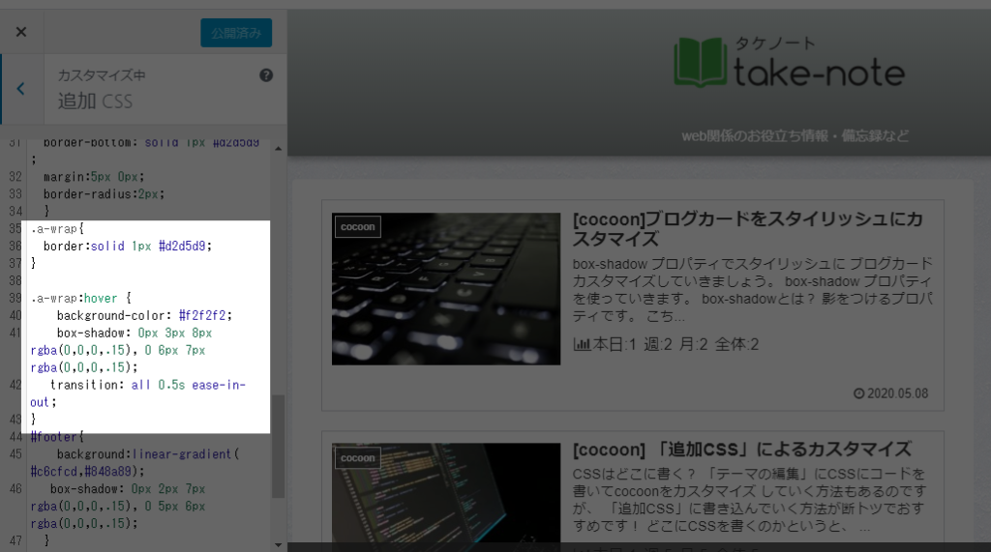The image size is (991, 552).
Task: Open article 「追加CSS」によるカスタマイズ
Action: pyautogui.click(x=742, y=450)
